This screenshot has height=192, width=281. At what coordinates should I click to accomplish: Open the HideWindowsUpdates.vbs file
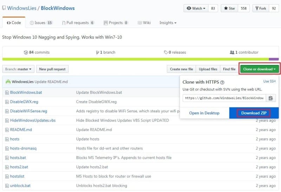33,120
